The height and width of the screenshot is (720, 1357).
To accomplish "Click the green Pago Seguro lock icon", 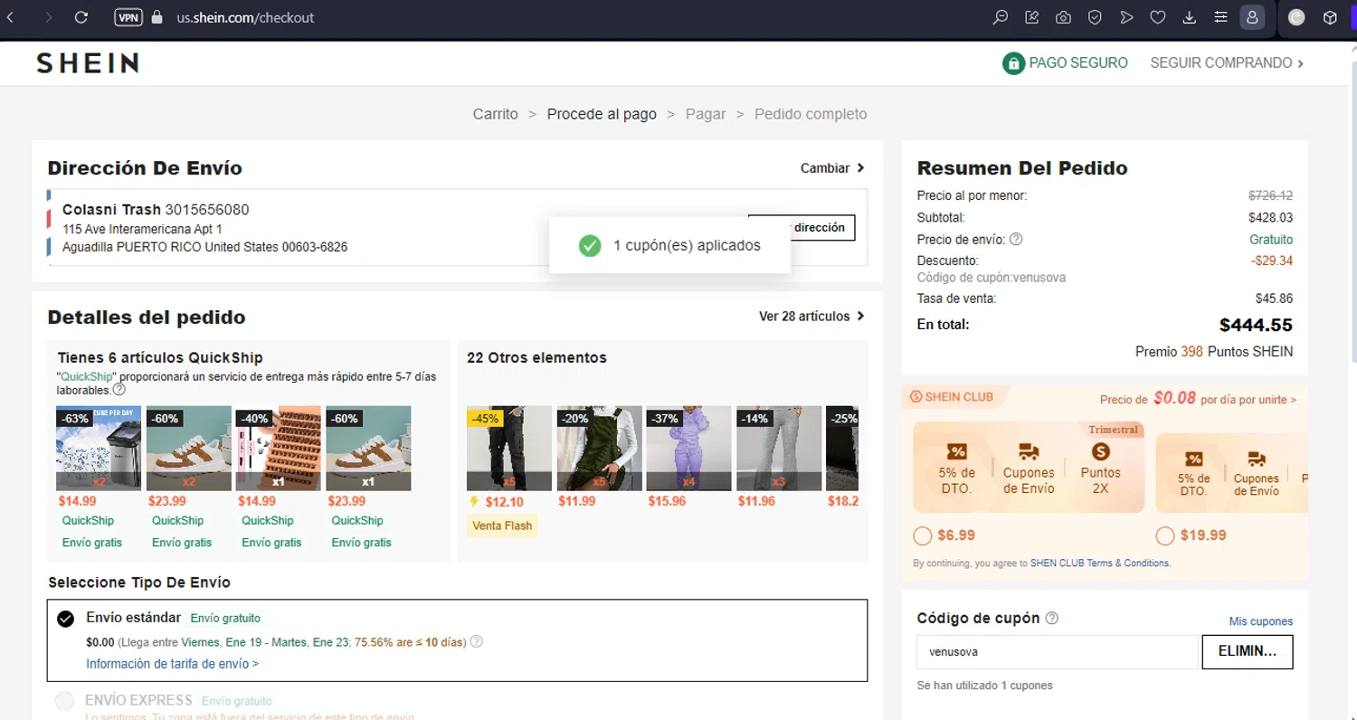I will point(1013,63).
